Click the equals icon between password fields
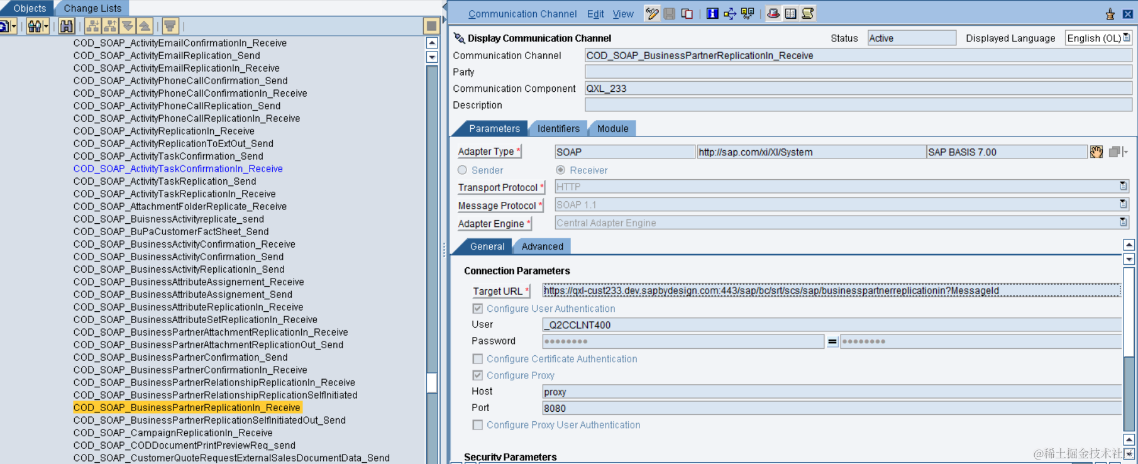This screenshot has width=1138, height=464. click(832, 341)
